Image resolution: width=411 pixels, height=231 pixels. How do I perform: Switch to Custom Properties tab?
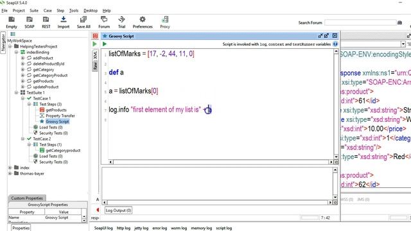(x=27, y=198)
